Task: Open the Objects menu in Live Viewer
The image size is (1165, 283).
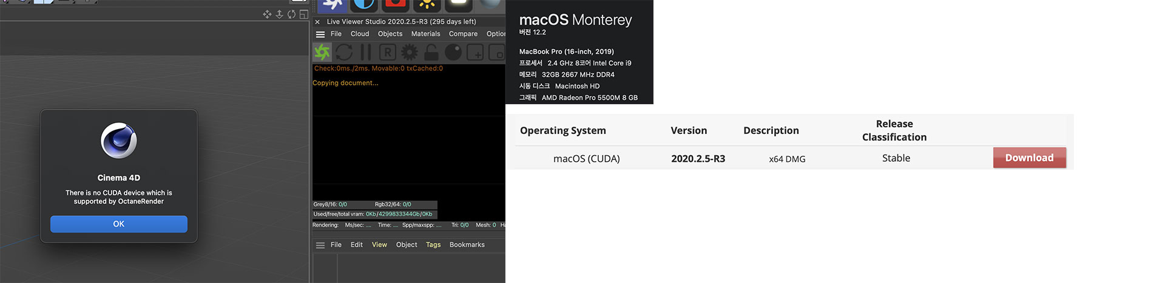Action: (390, 34)
